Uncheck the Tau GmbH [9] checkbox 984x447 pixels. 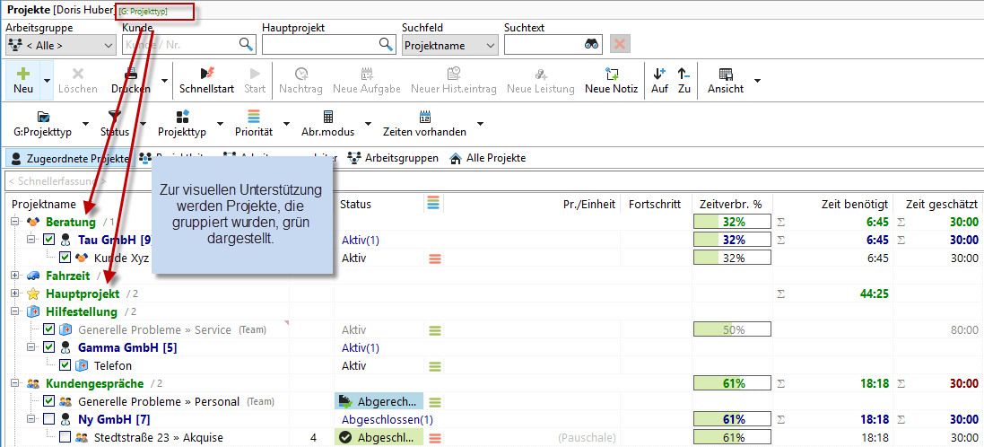[49, 240]
